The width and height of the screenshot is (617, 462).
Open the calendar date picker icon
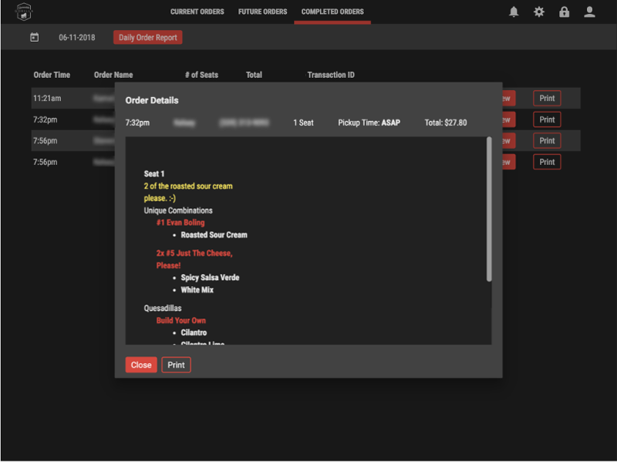[x=35, y=37]
